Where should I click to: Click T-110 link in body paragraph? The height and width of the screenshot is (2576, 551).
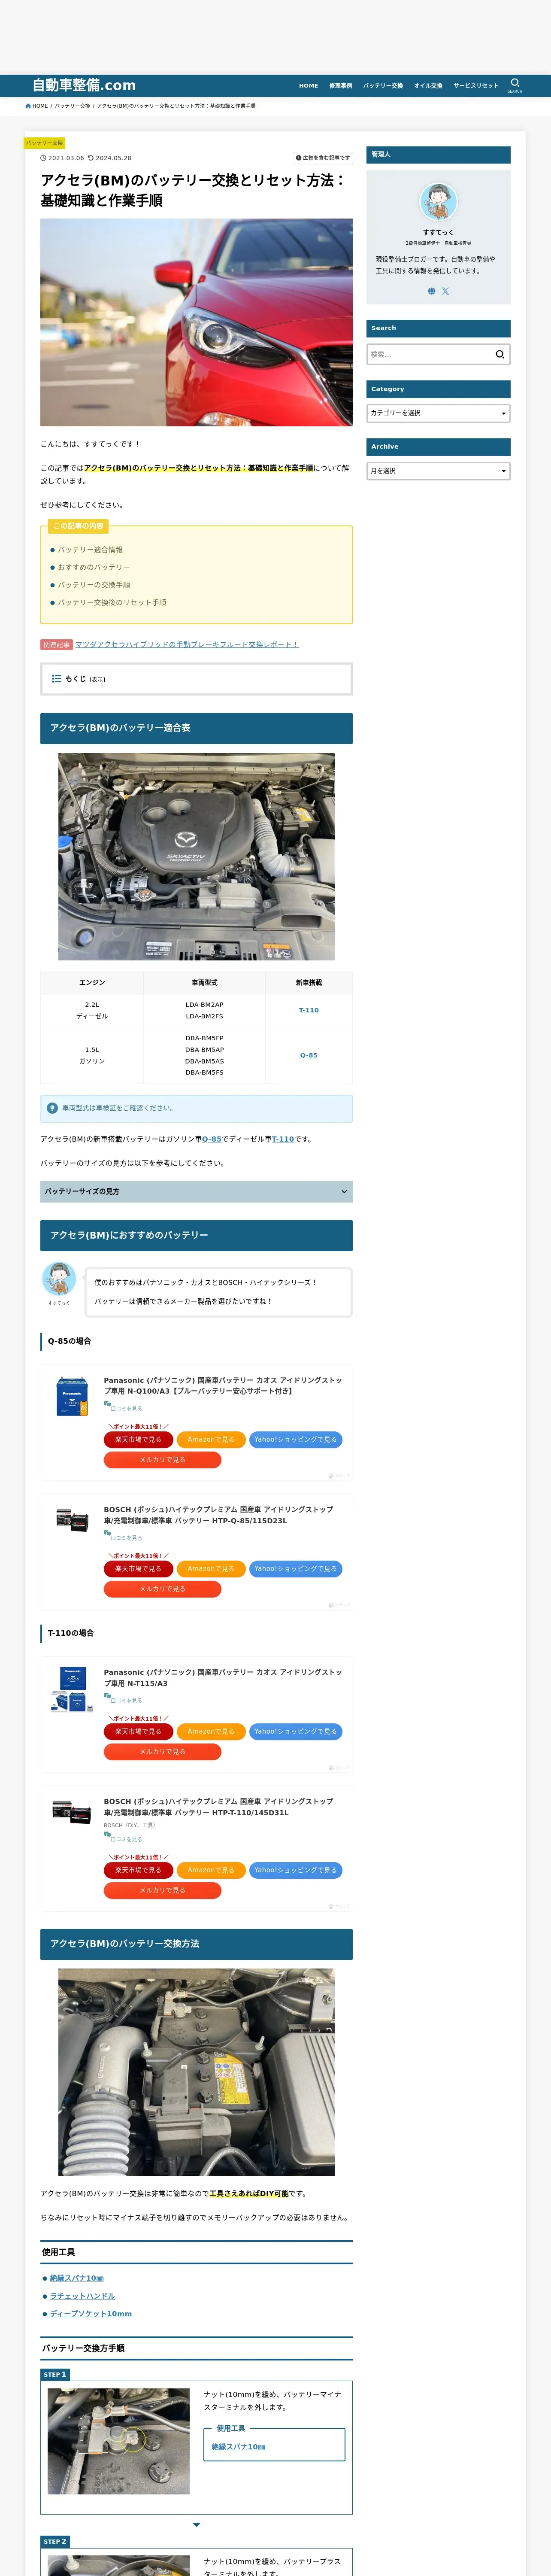(x=283, y=1139)
